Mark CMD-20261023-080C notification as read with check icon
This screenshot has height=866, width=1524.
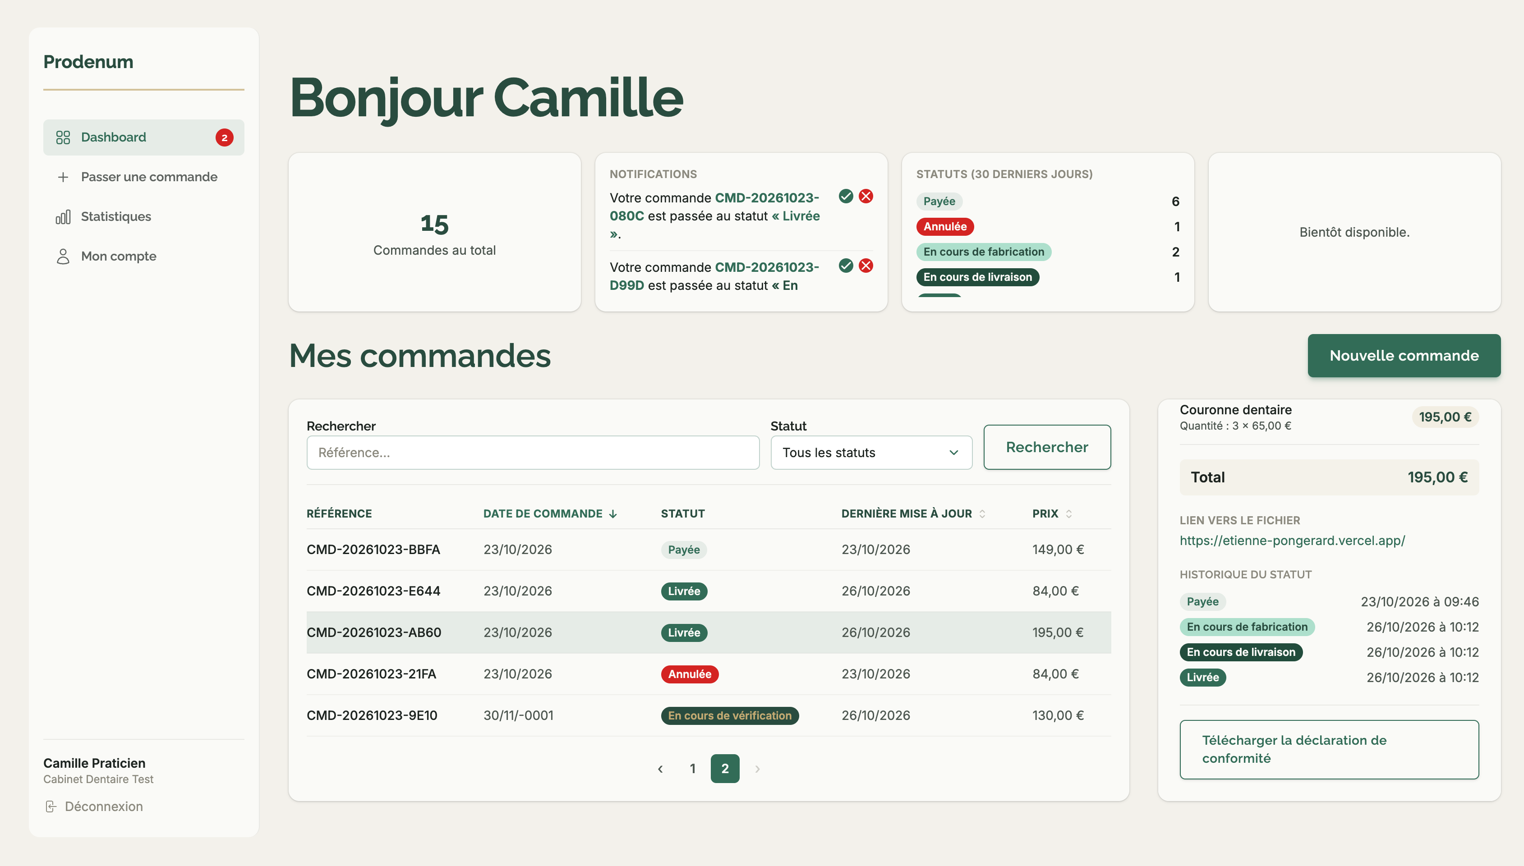pyautogui.click(x=846, y=196)
